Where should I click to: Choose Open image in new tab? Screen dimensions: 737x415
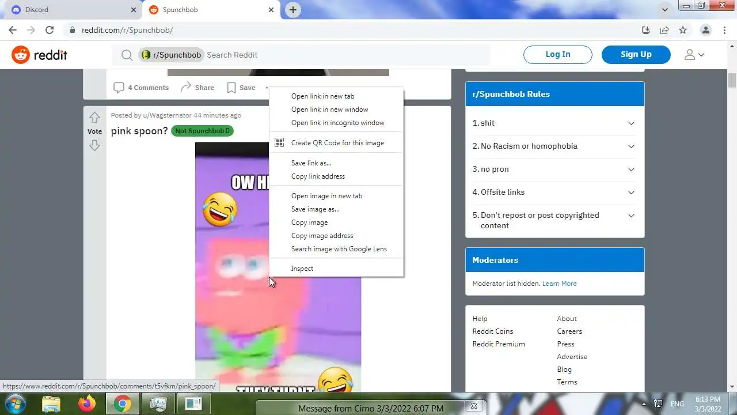pos(336,196)
